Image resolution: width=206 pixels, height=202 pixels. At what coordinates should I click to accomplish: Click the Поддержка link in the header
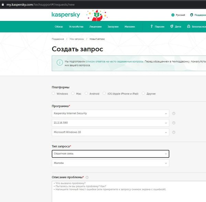click(x=200, y=15)
